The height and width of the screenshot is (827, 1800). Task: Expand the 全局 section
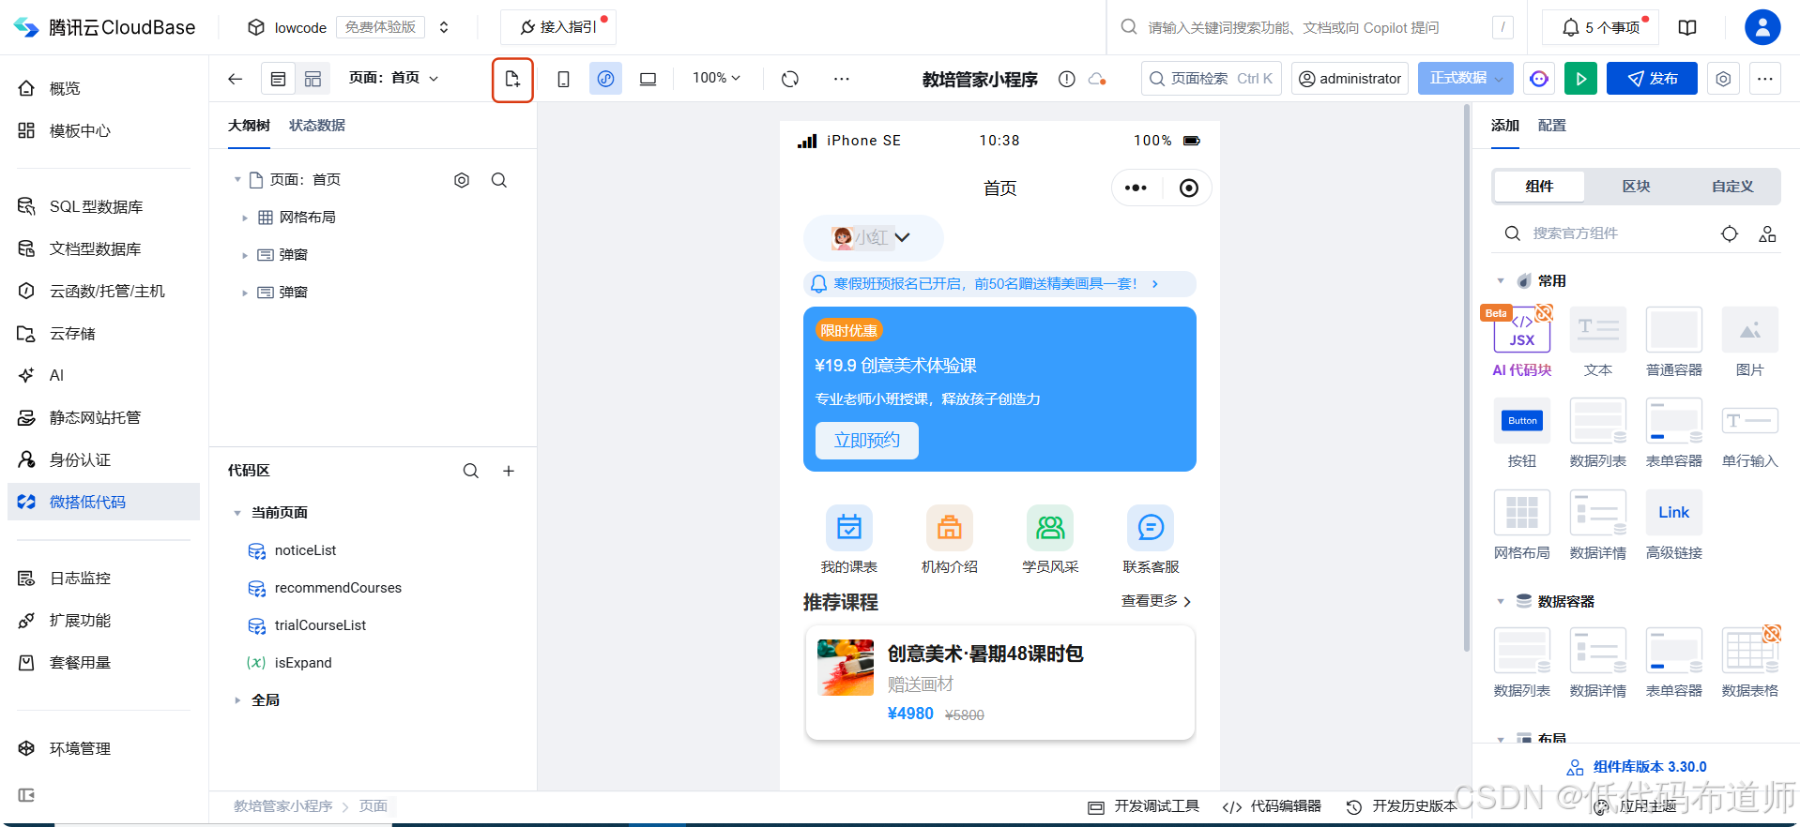pos(237,700)
